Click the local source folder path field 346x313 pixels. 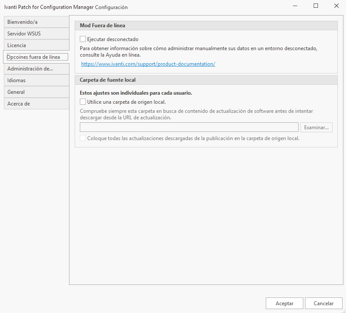tap(189, 127)
